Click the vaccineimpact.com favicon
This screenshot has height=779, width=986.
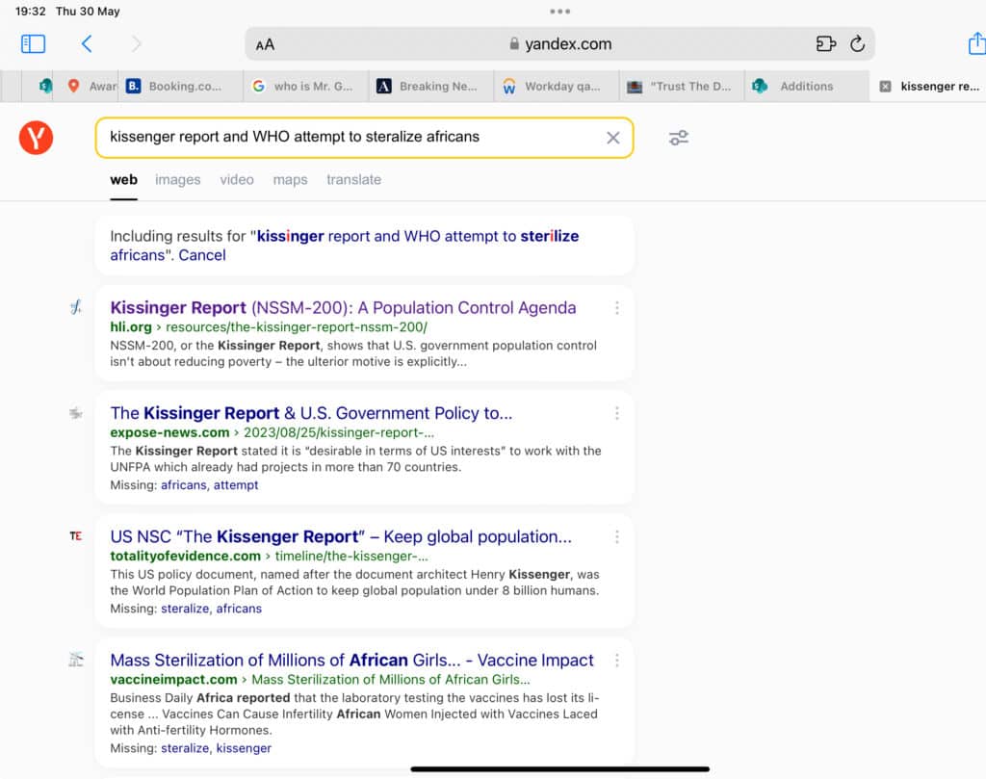click(x=76, y=660)
